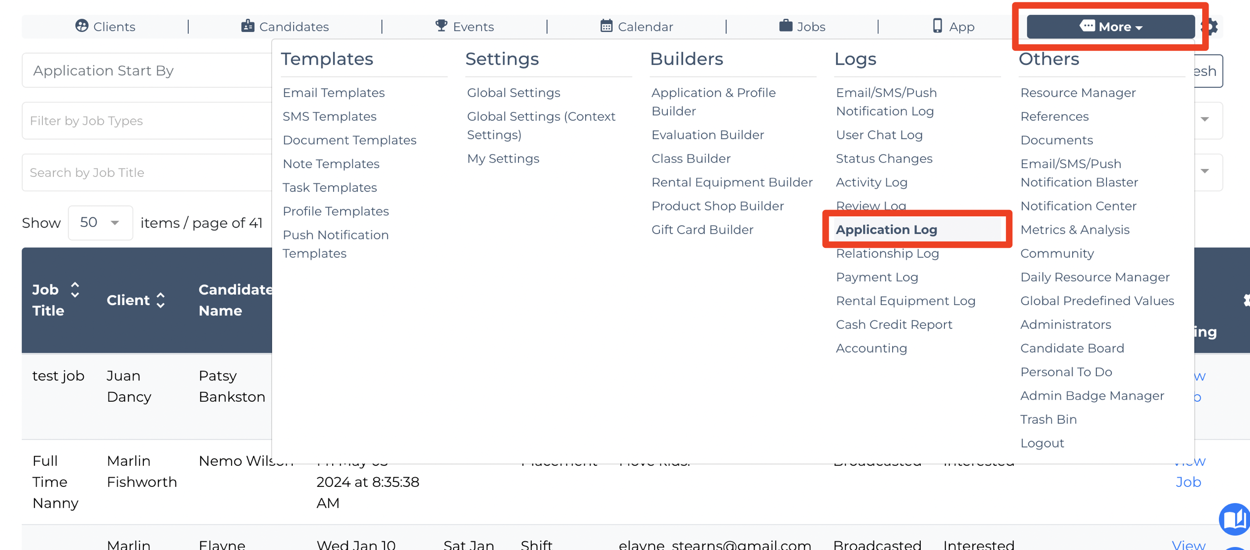Click Logout in Others column
The height and width of the screenshot is (550, 1250).
pyautogui.click(x=1042, y=443)
